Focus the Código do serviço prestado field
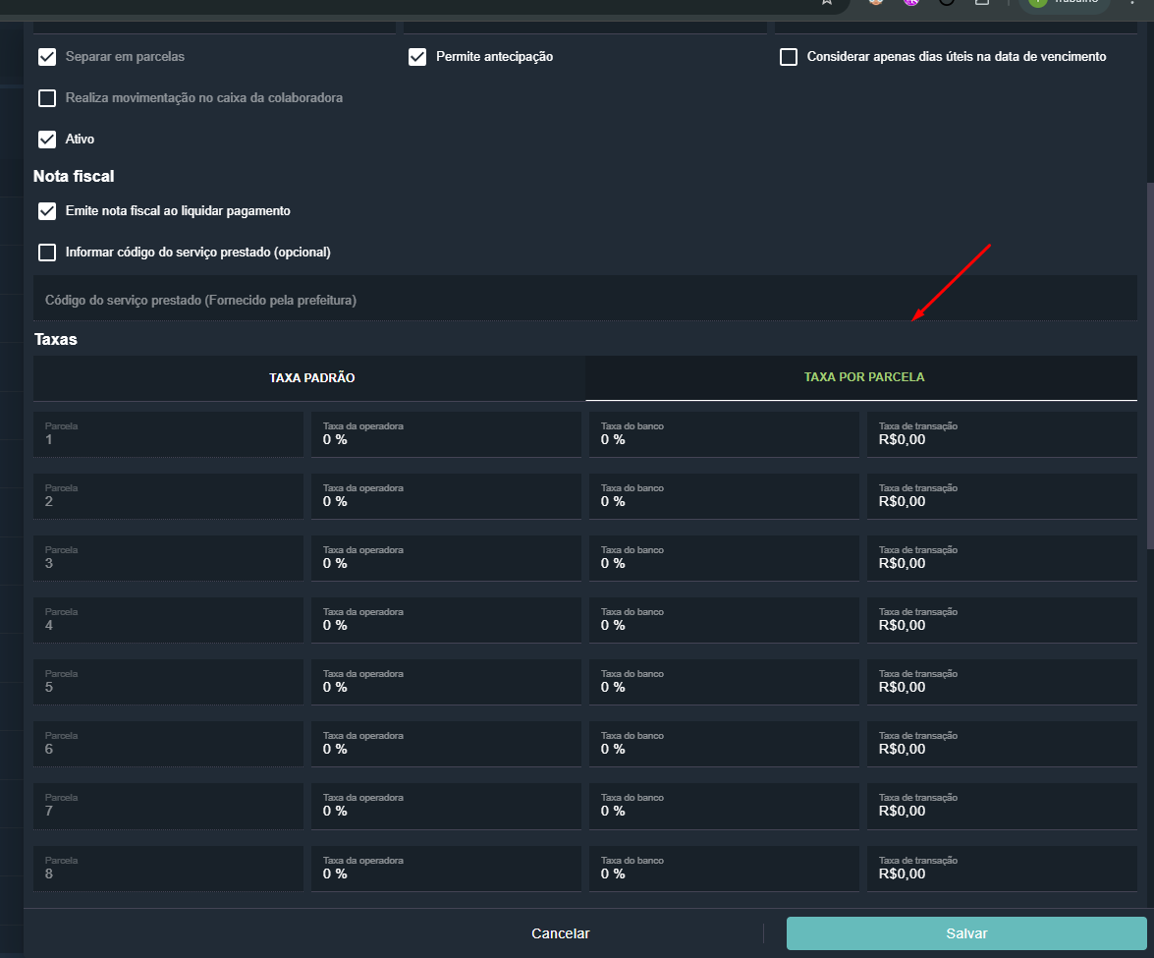 point(585,299)
